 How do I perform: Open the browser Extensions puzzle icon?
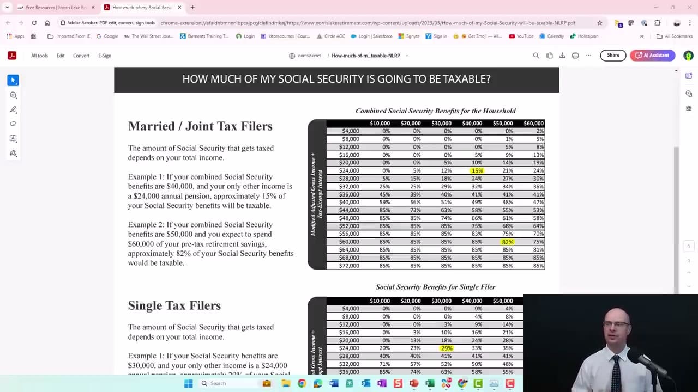[658, 23]
